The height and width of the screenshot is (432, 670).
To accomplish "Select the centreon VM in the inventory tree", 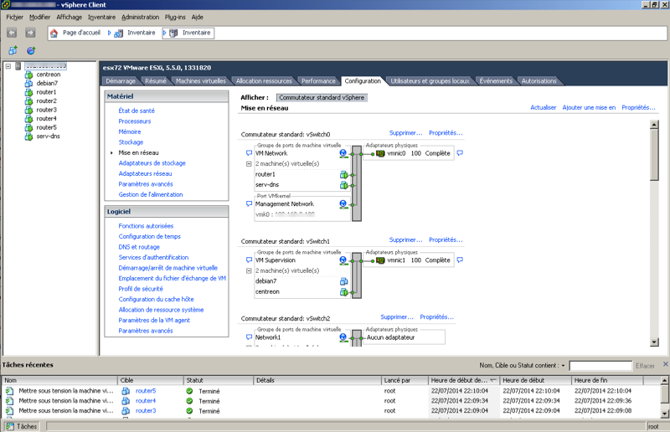I will (x=48, y=75).
